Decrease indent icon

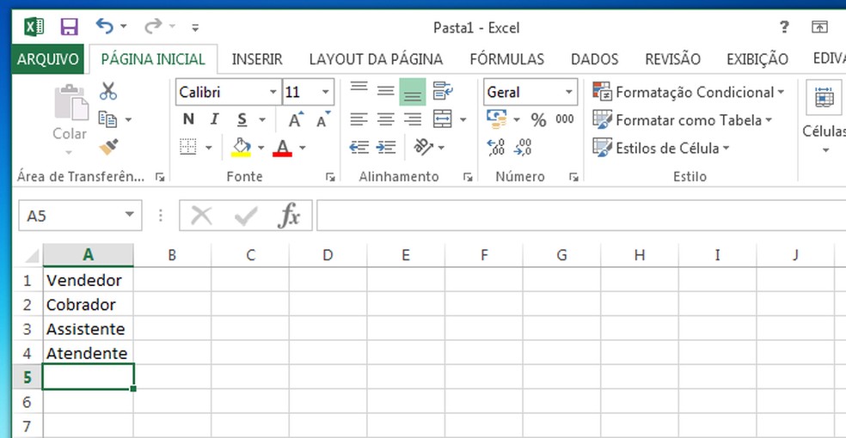click(359, 147)
